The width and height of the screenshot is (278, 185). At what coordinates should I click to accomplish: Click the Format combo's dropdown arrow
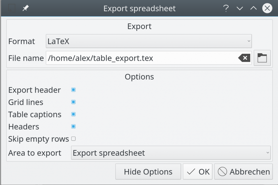[249, 41]
